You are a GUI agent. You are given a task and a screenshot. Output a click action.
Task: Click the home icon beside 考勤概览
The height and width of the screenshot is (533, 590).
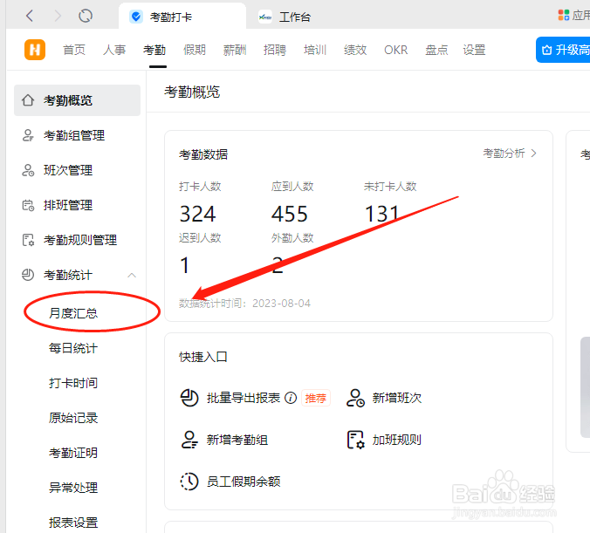point(28,100)
